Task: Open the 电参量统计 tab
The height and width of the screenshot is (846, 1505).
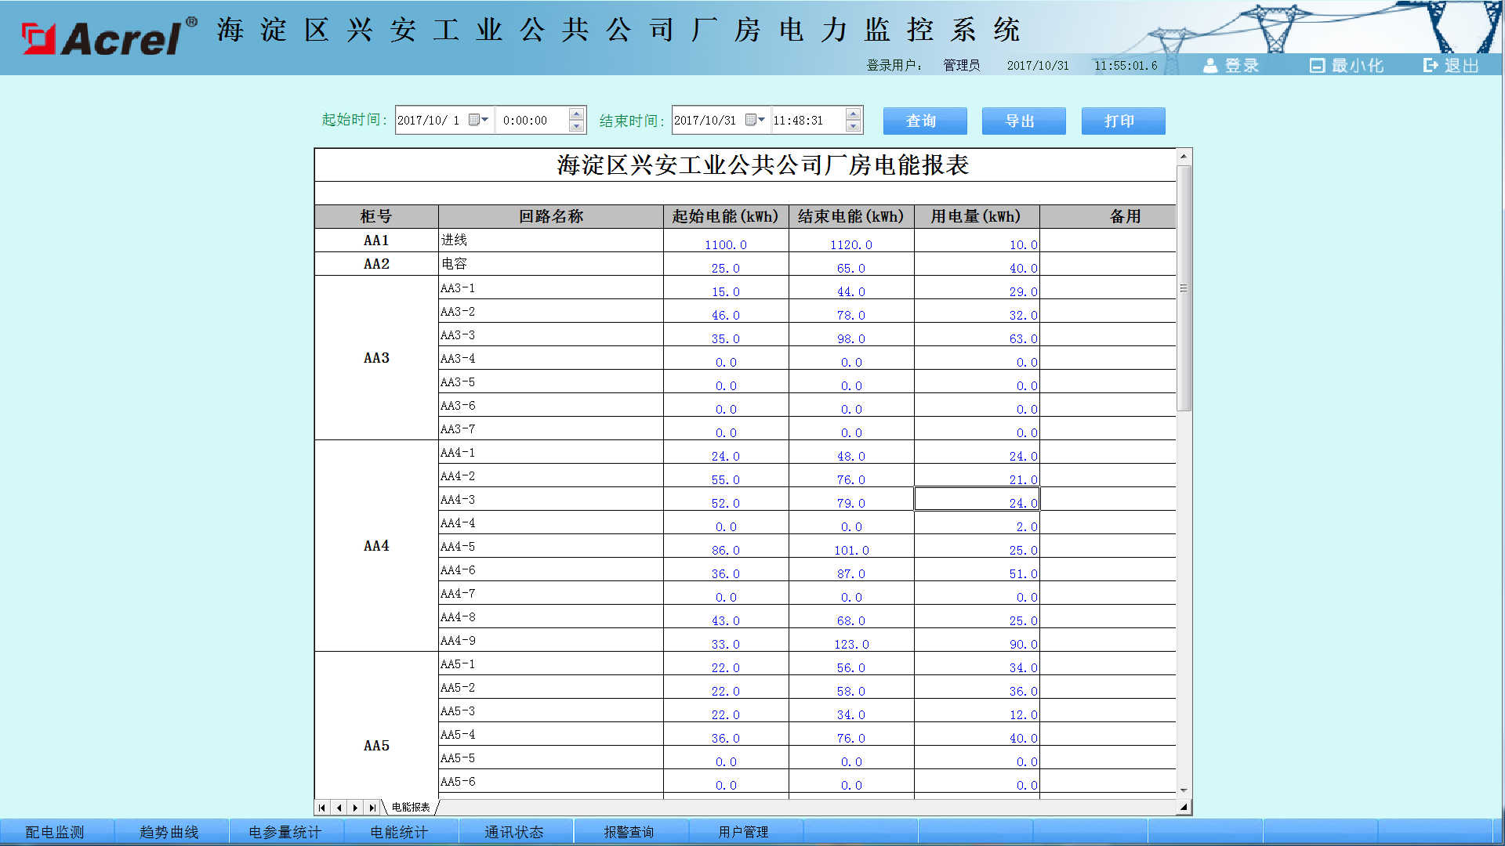Action: (286, 832)
